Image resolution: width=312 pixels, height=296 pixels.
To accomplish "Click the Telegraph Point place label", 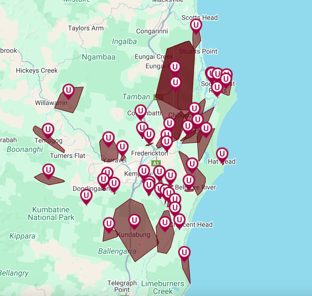I will [122, 286].
